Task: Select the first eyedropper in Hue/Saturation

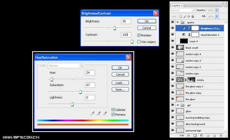Action: (92, 113)
